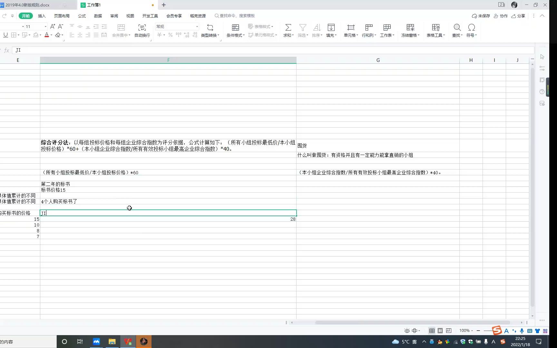Open the 填充 fill tool
The width and height of the screenshot is (557, 348).
tap(331, 31)
